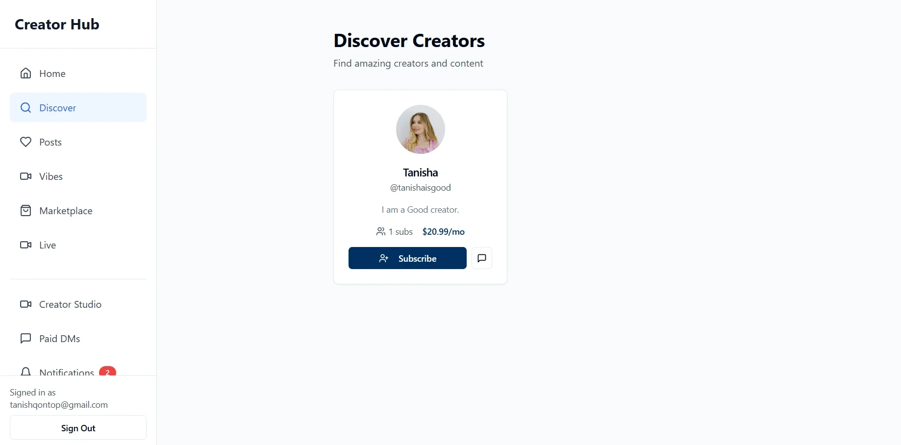This screenshot has height=445, width=901.
Task: Sign Out of the account
Action: [x=78, y=428]
